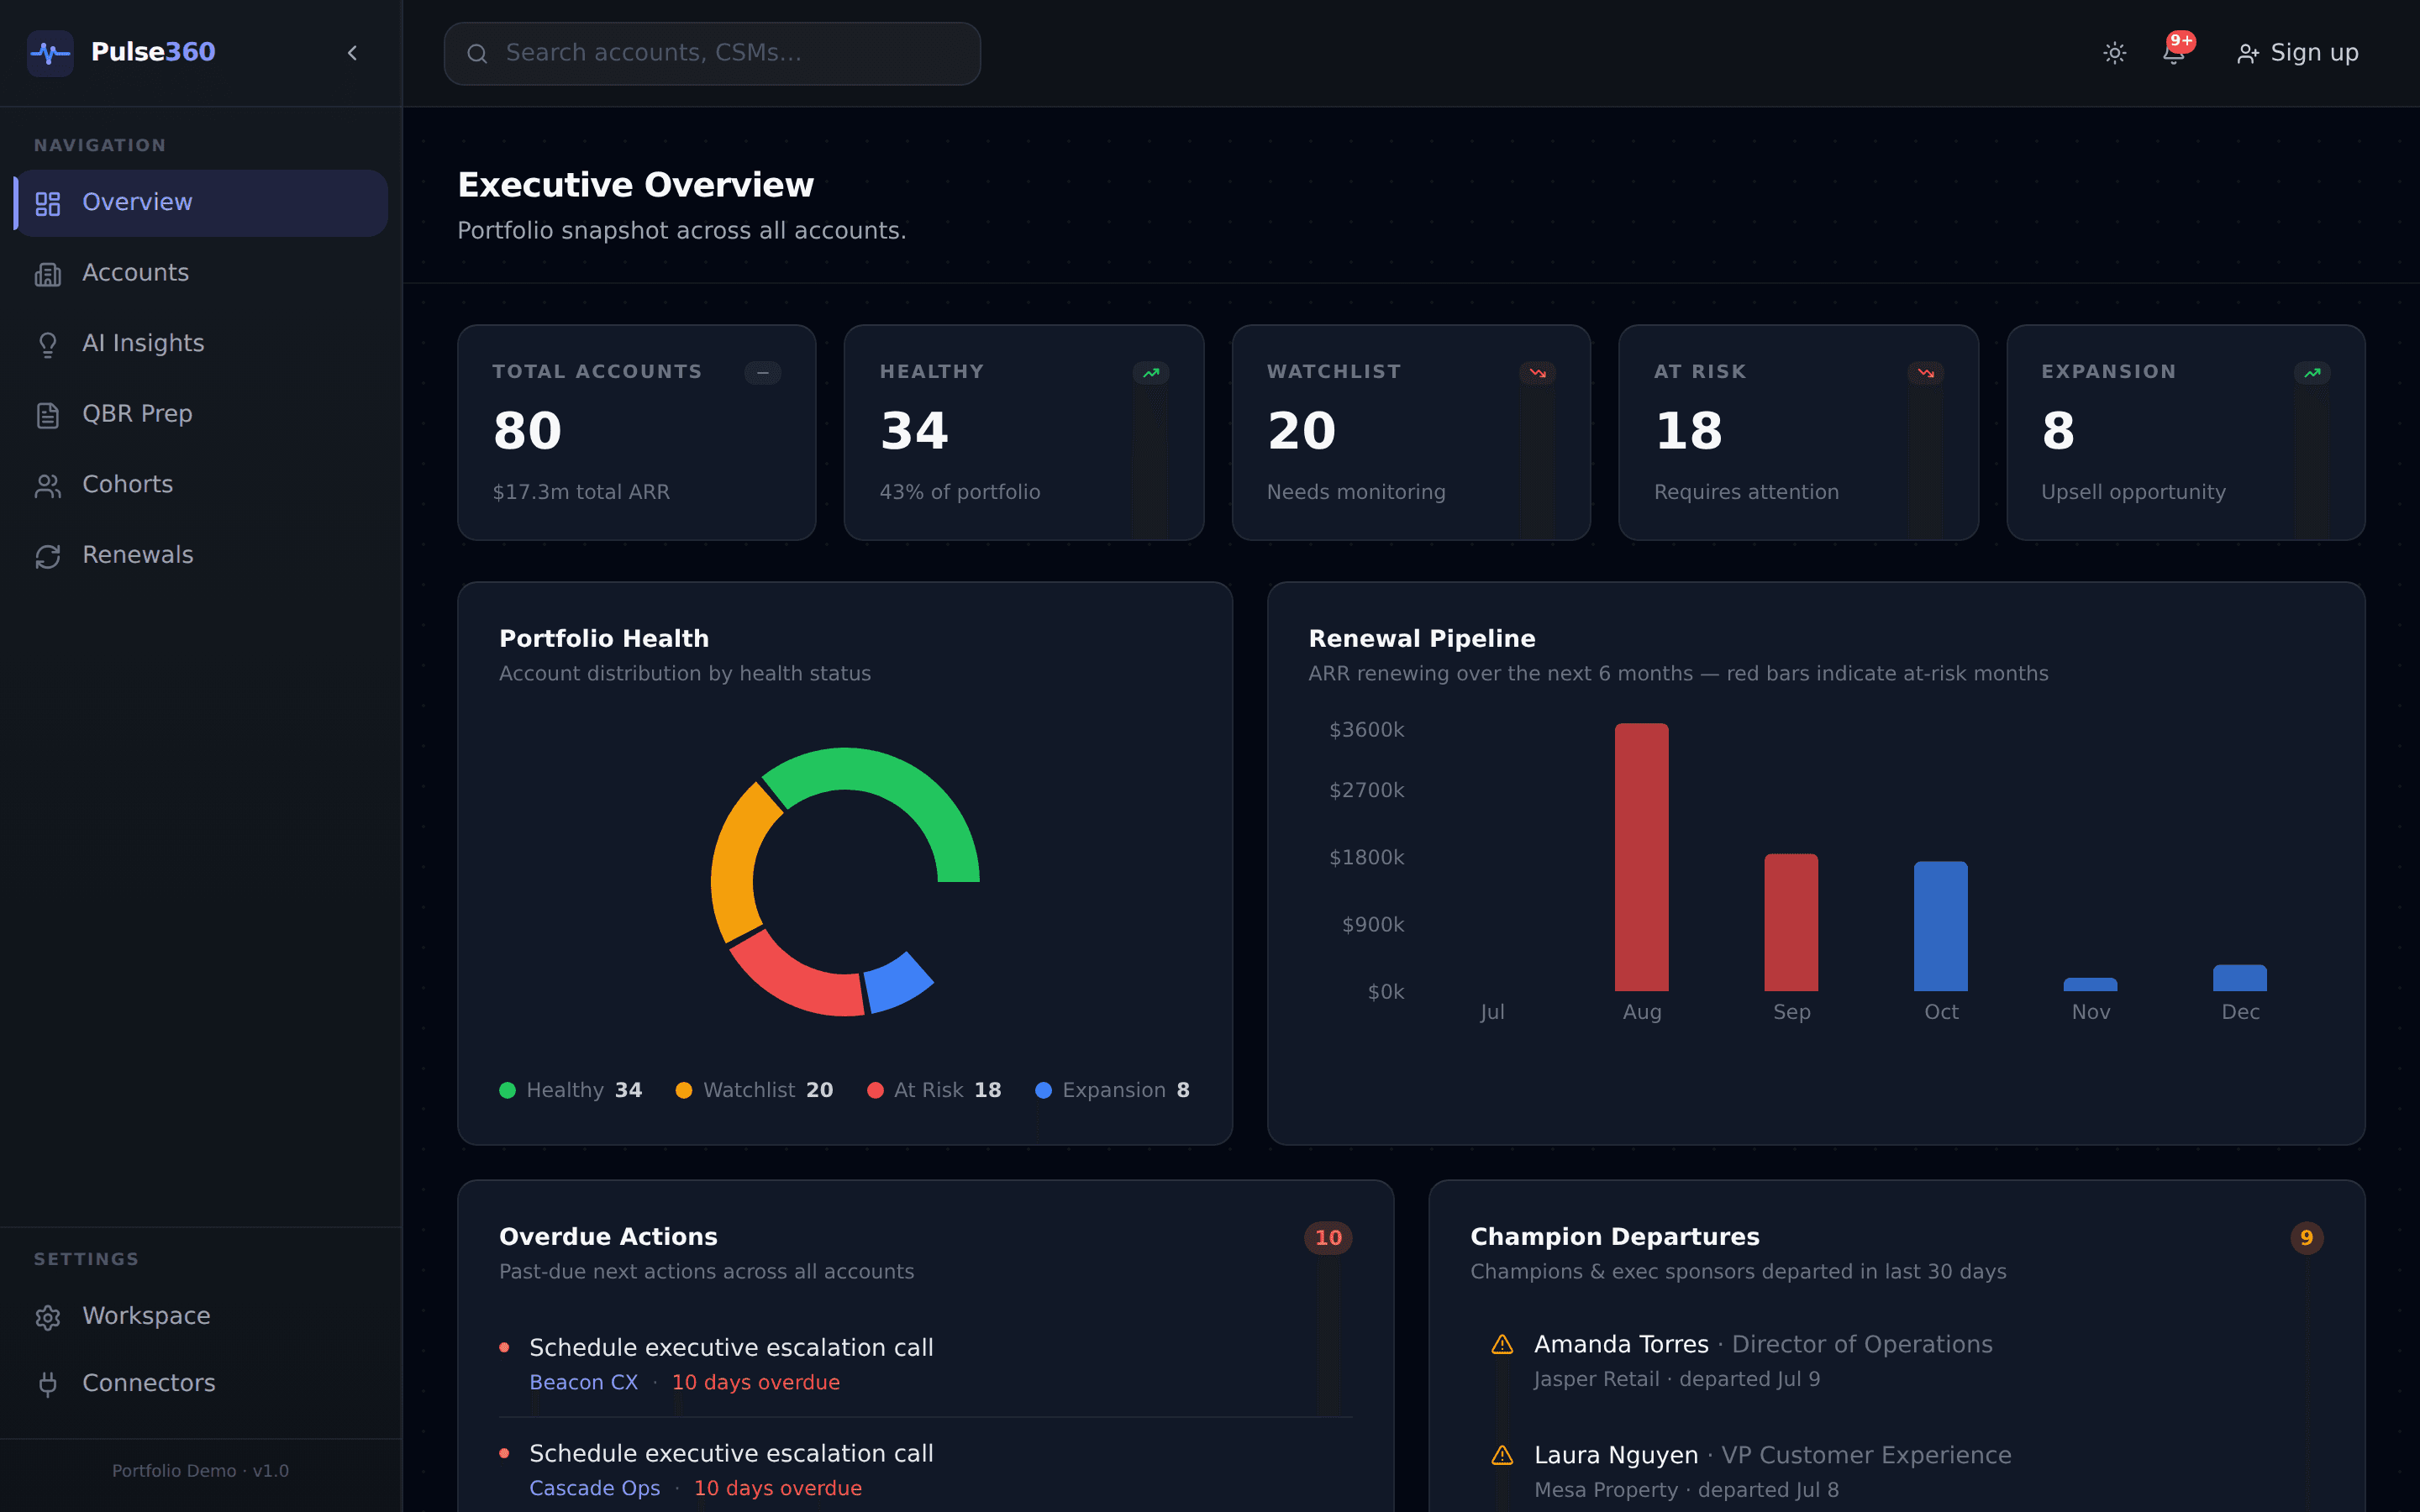This screenshot has width=2420, height=1512.
Task: Open the Healthy 34 card
Action: [x=1024, y=432]
